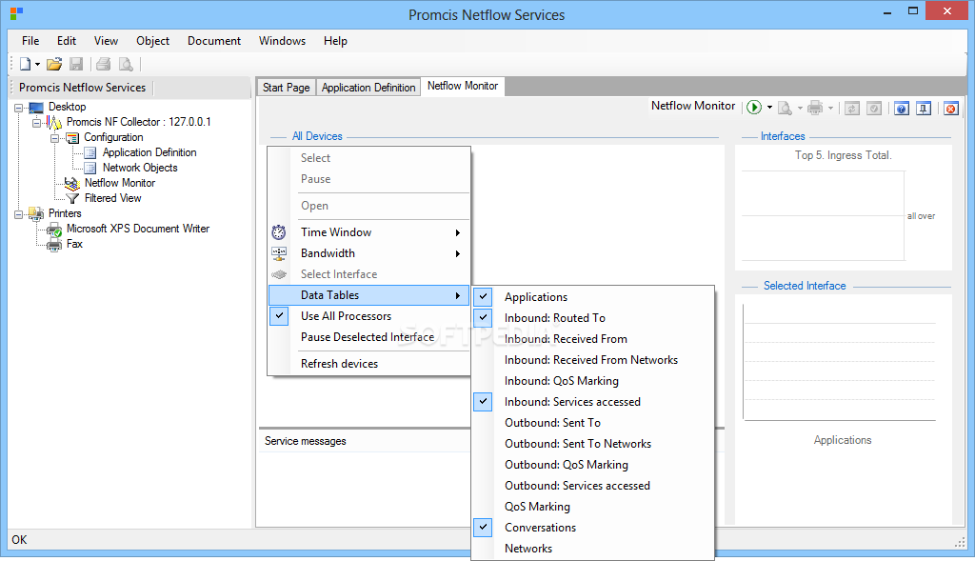
Task: Switch to the Start Page tab
Action: click(286, 87)
